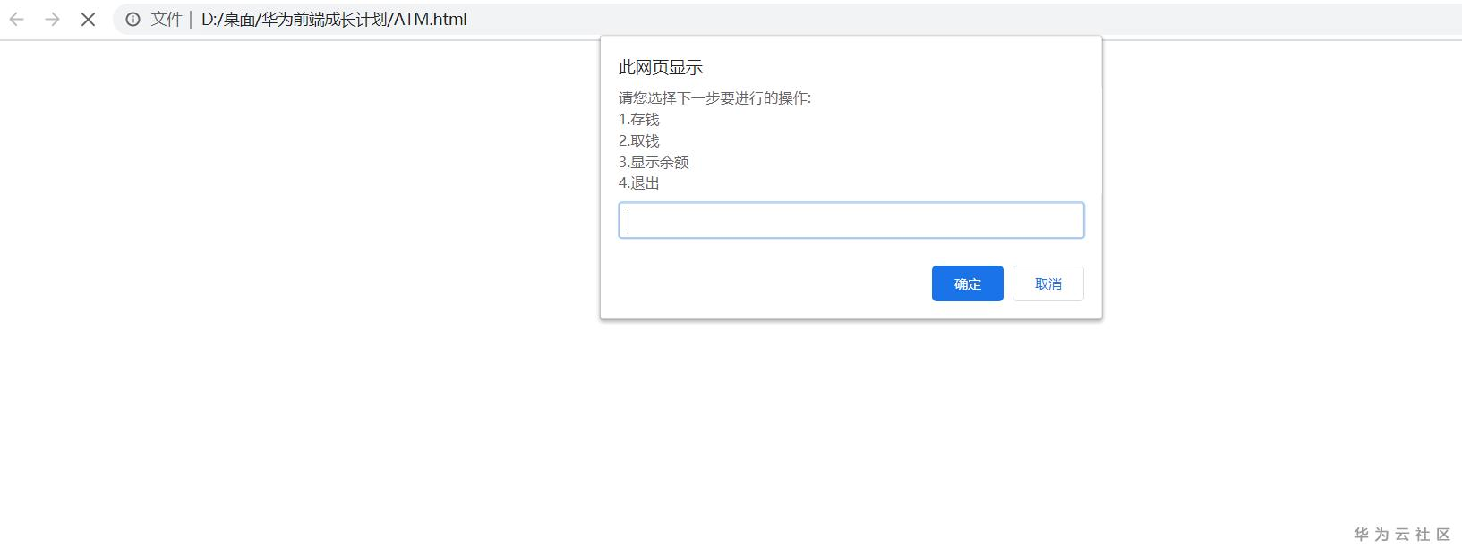The width and height of the screenshot is (1462, 557).
Task: Click empty address bar space right of URL
Action: coord(895,19)
